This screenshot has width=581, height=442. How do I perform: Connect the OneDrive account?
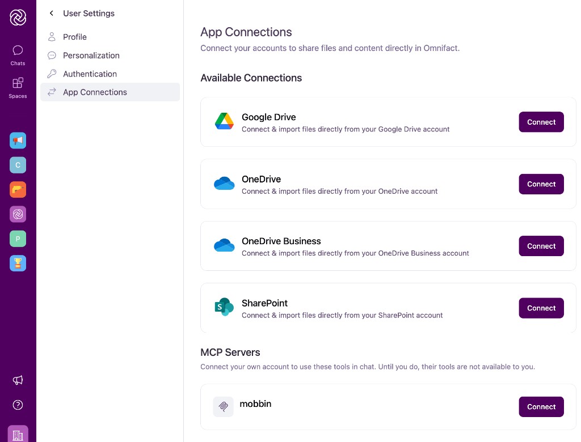(541, 184)
